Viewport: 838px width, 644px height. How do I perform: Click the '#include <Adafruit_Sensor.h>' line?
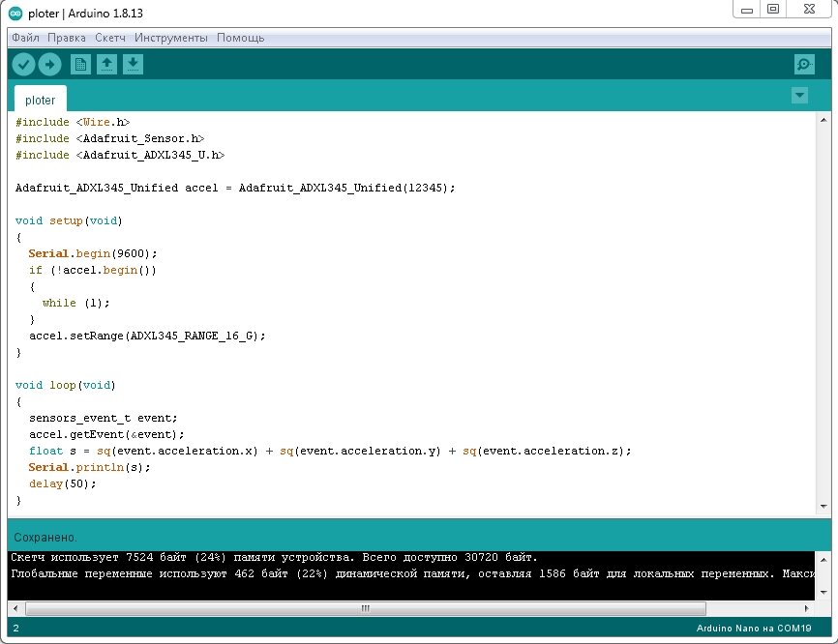[110, 139]
